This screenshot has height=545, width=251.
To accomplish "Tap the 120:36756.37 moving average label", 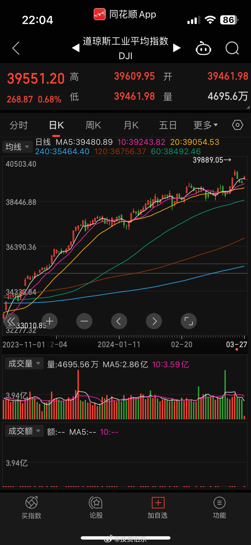I will 120,151.
